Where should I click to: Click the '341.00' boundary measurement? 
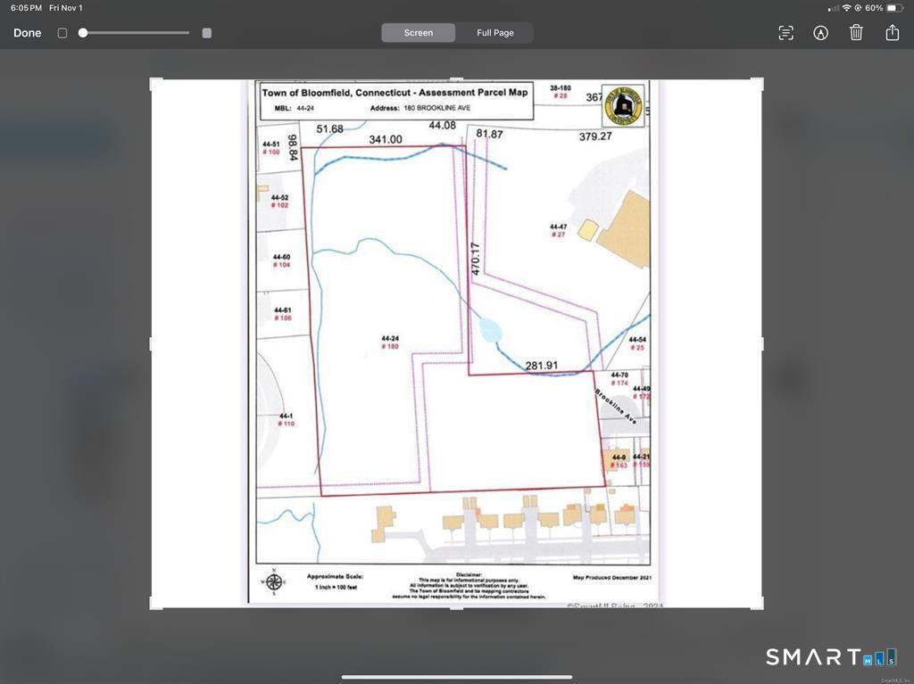[x=386, y=139]
